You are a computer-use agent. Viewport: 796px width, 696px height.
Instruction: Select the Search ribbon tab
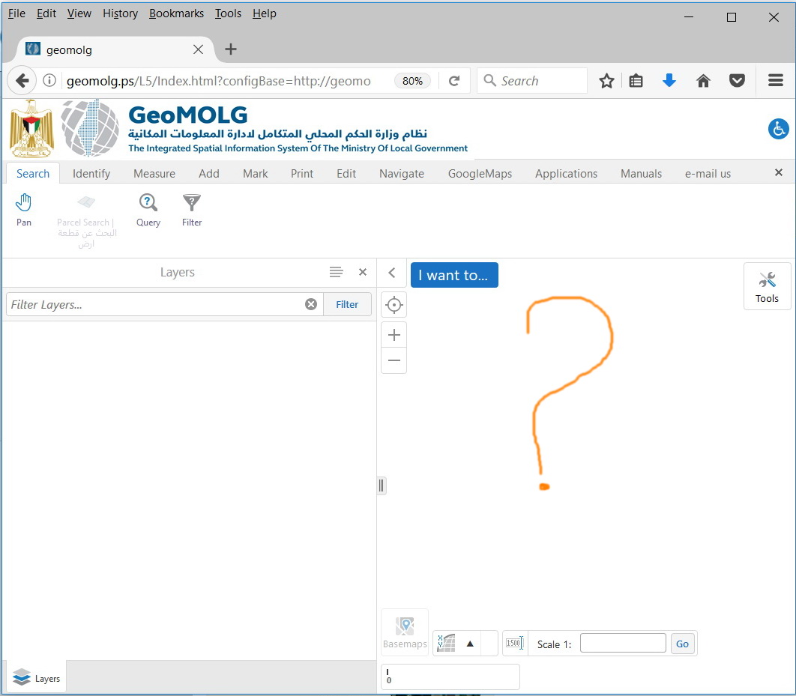pos(33,174)
